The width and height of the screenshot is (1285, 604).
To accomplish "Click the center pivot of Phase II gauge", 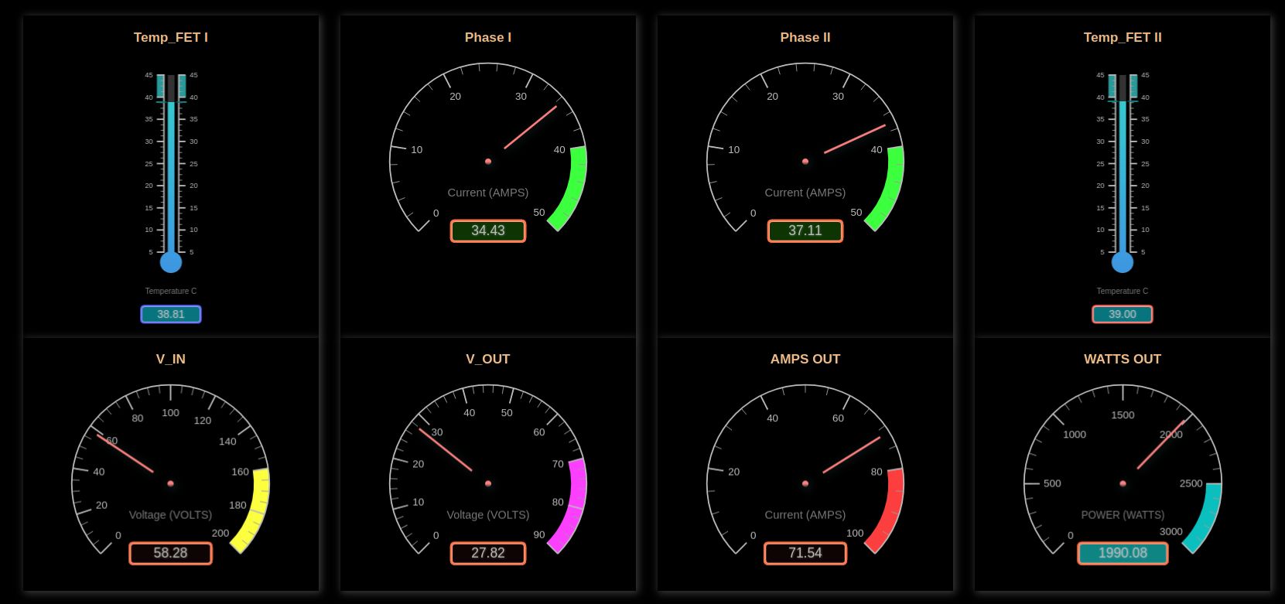I will 805,162.
